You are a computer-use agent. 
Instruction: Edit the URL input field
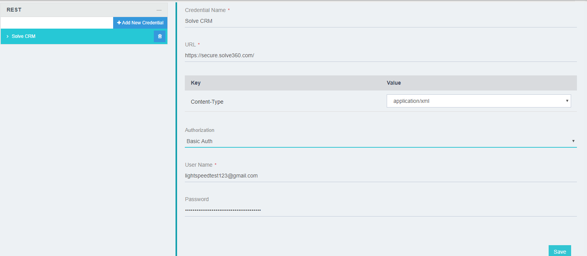[x=380, y=56]
